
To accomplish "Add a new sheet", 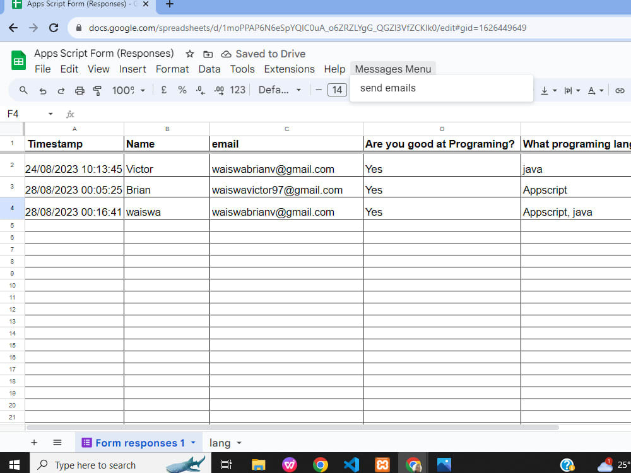I will pos(34,442).
